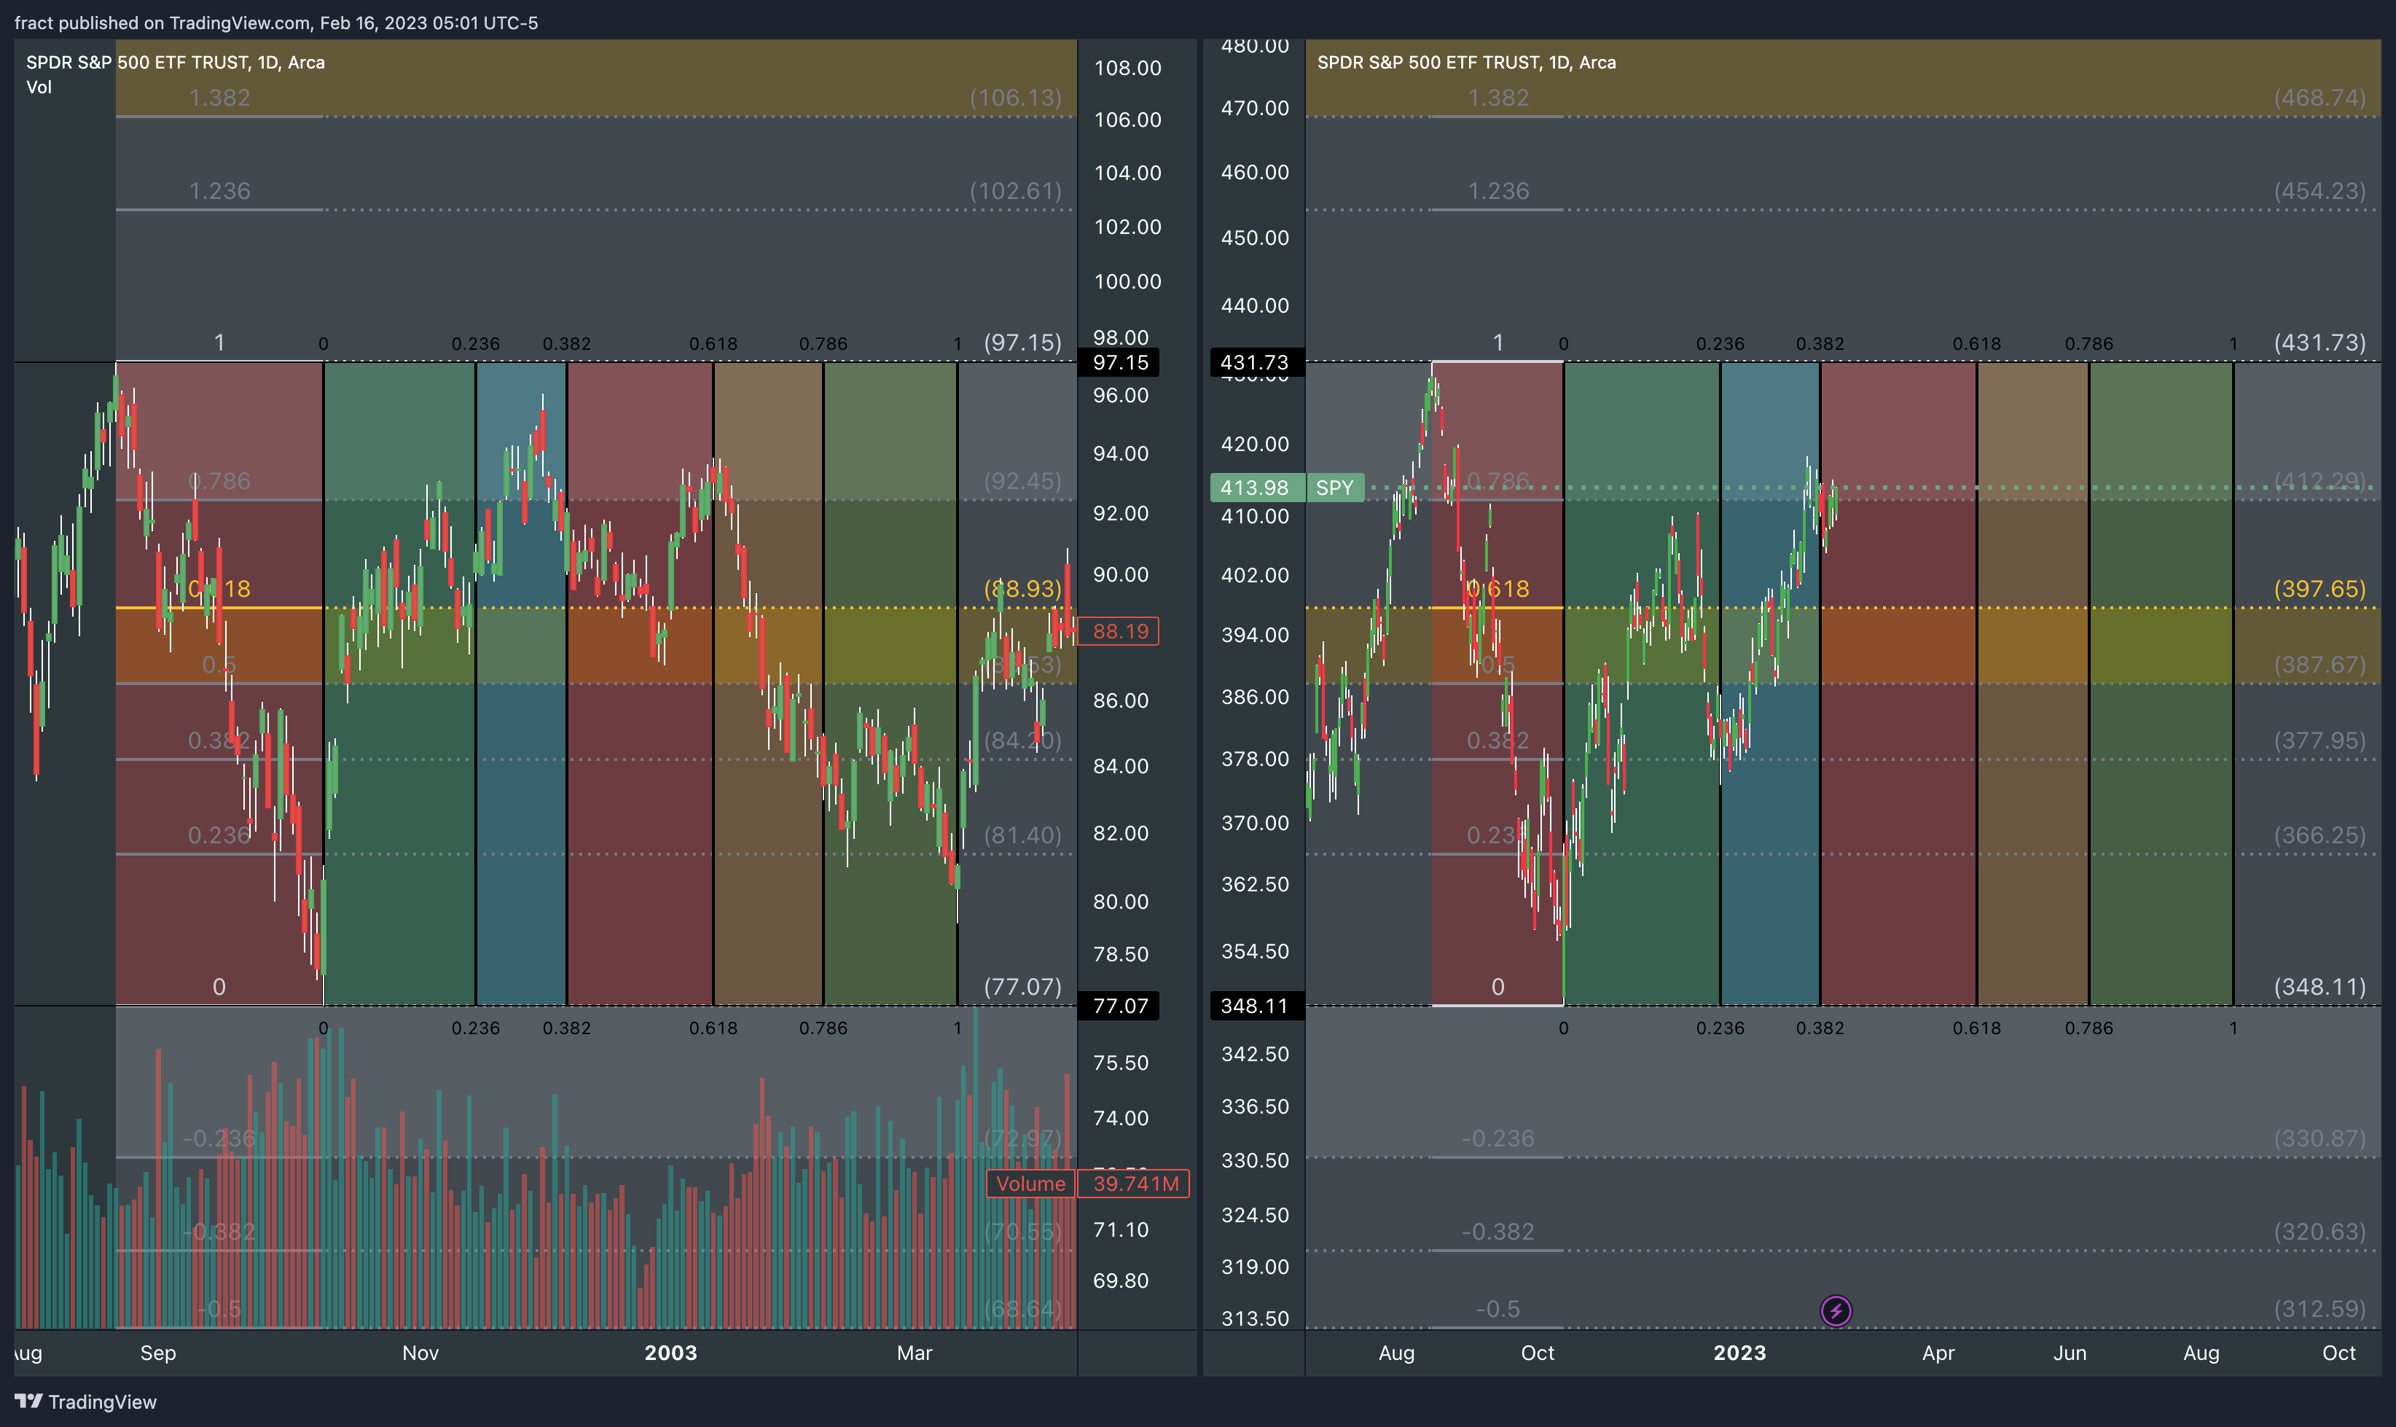Screen dimensions: 2396x1427
Task: Click the red 88.19 last price label
Action: pyautogui.click(x=1119, y=631)
